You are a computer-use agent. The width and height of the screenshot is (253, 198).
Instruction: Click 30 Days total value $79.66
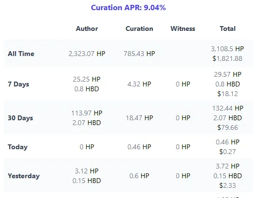(227, 127)
